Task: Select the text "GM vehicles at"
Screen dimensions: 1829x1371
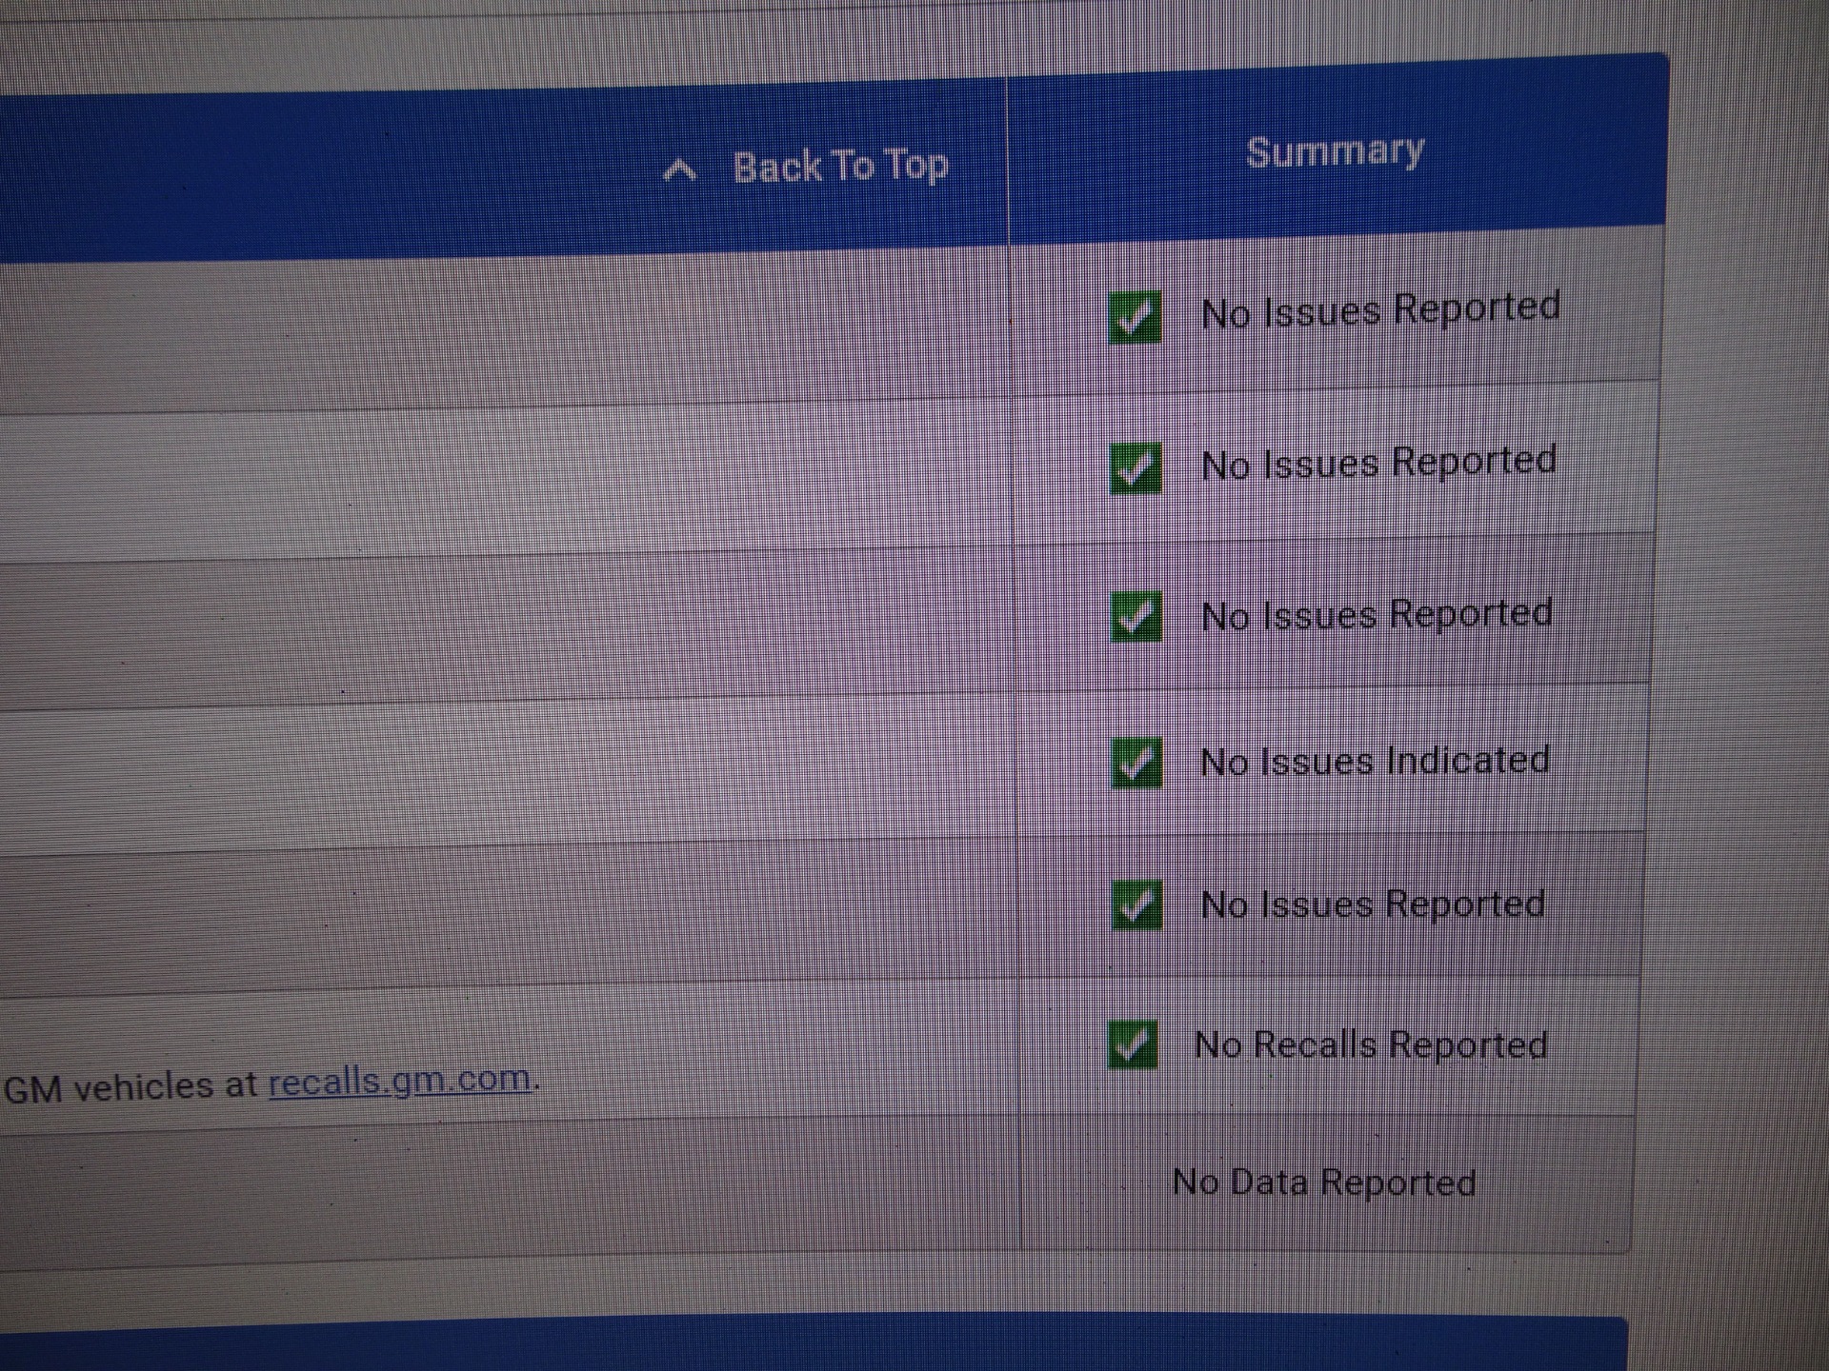Action: pyautogui.click(x=131, y=1086)
